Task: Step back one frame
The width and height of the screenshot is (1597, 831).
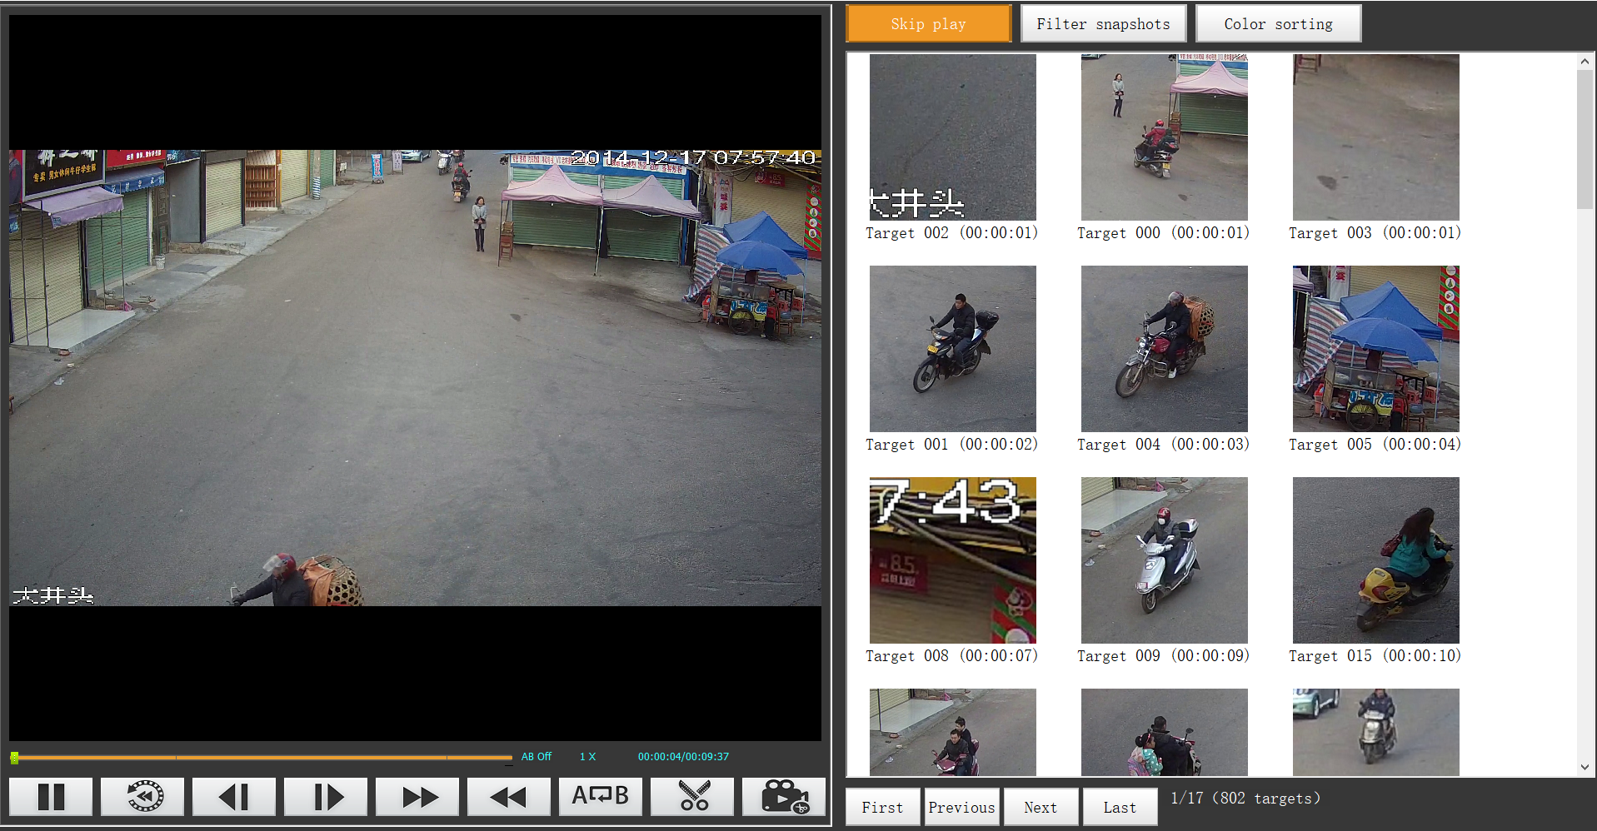Action: tap(234, 797)
